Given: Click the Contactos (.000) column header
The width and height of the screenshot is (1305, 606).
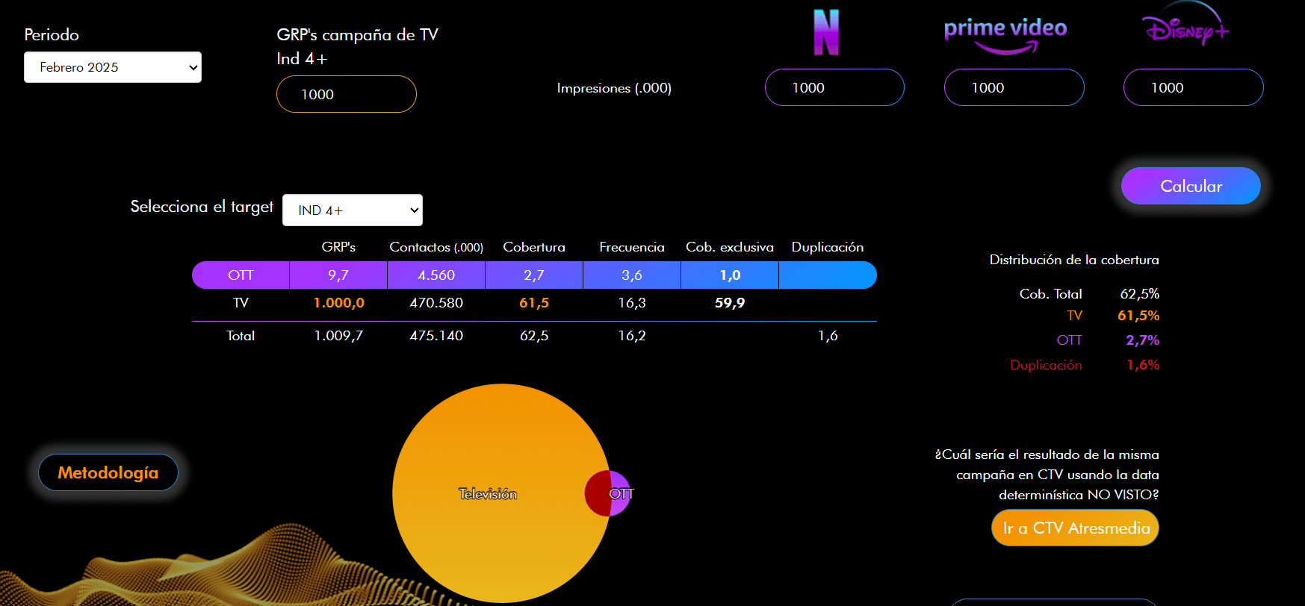Looking at the screenshot, I should tap(436, 247).
